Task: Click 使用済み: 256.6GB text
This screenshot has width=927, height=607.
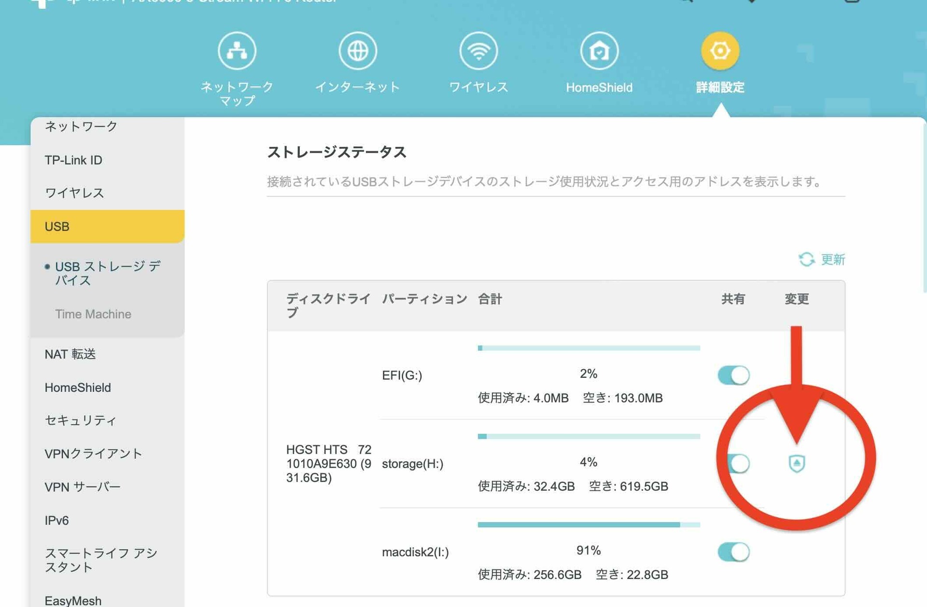Action: point(530,574)
